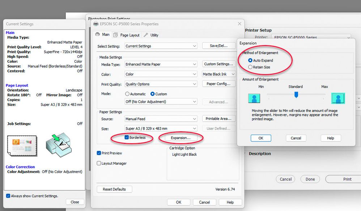Close the EPSON SC-P5000 Properties dialog
The image size is (361, 211).
click(239, 24)
